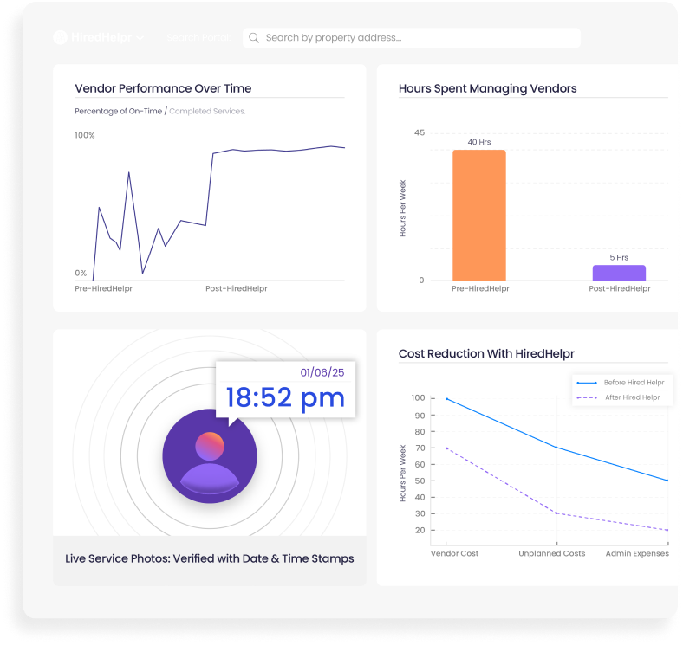Click the Cost Reduction With HiredHelpr title

(486, 353)
